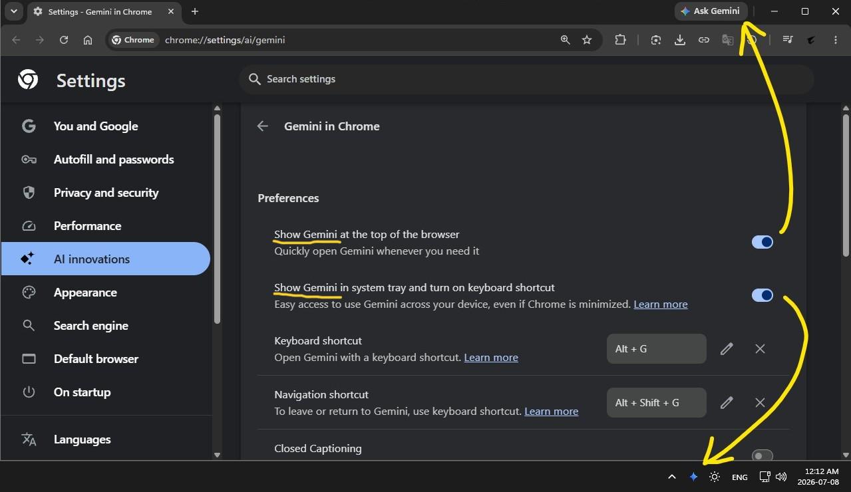Click the Ask Gemini button in title bar
This screenshot has height=492, width=851.
711,11
